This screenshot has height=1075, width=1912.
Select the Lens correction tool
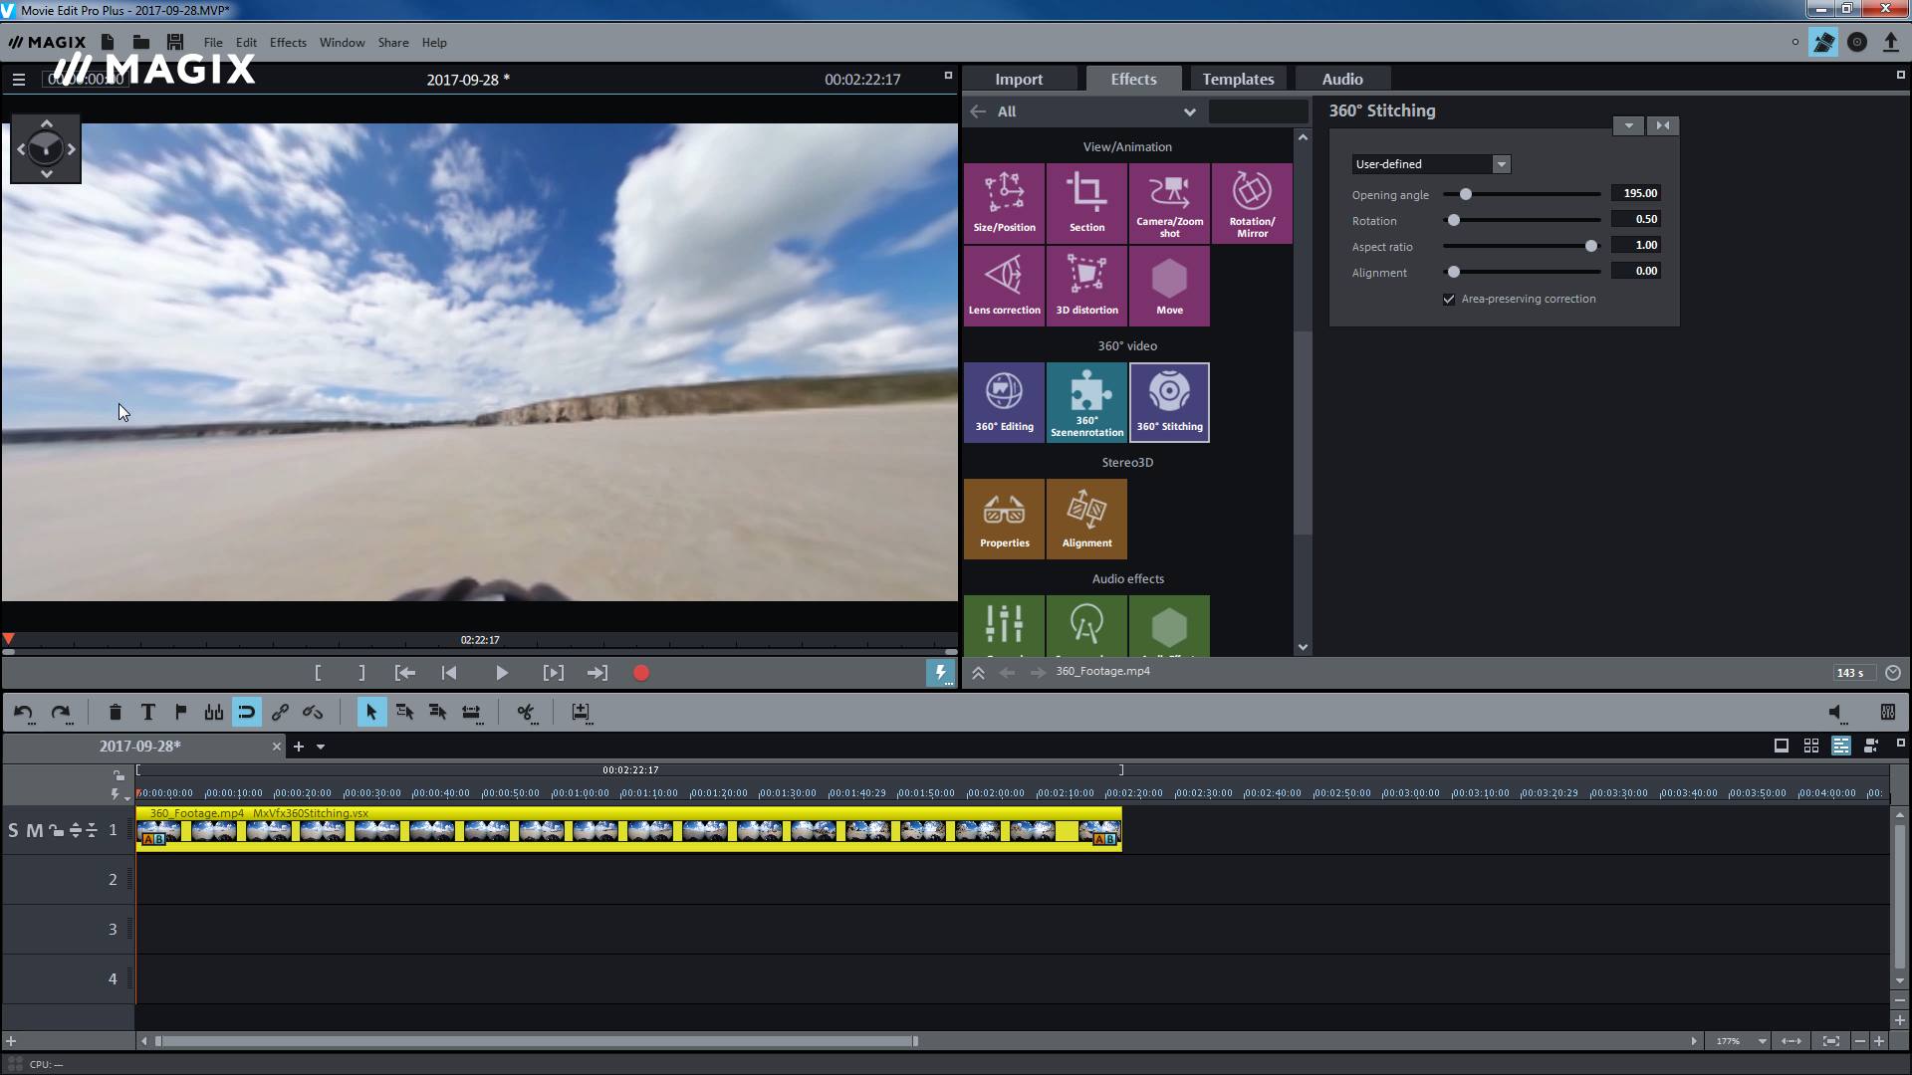1002,285
